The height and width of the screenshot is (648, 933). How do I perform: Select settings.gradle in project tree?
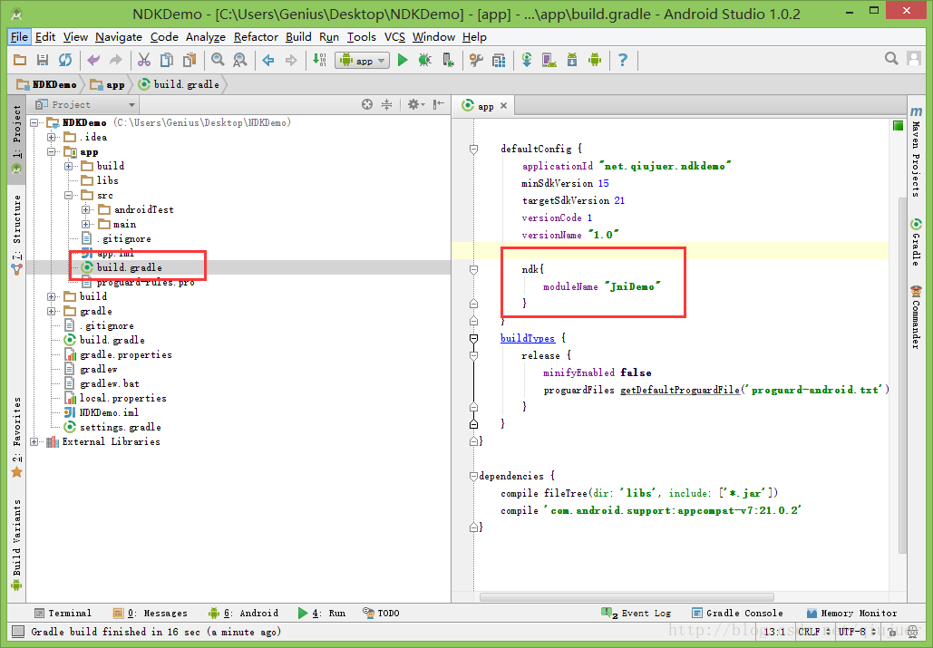point(121,427)
